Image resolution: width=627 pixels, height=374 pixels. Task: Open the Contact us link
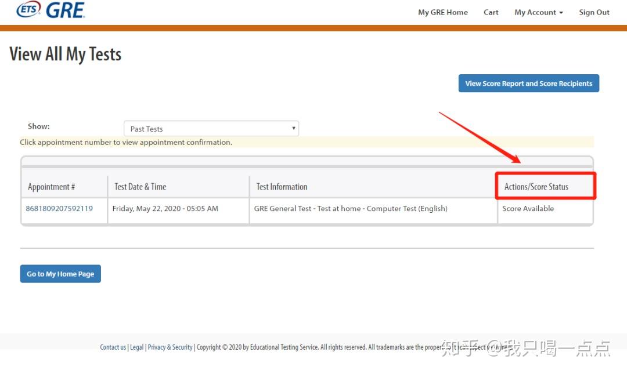click(x=113, y=347)
